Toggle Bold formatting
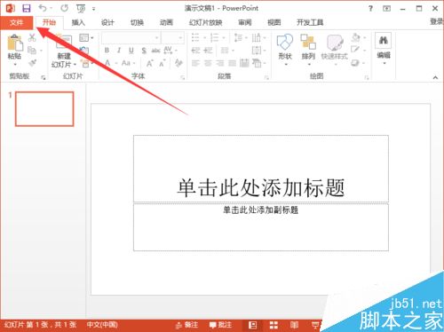Image resolution: width=444 pixels, height=332 pixels. tap(107, 51)
